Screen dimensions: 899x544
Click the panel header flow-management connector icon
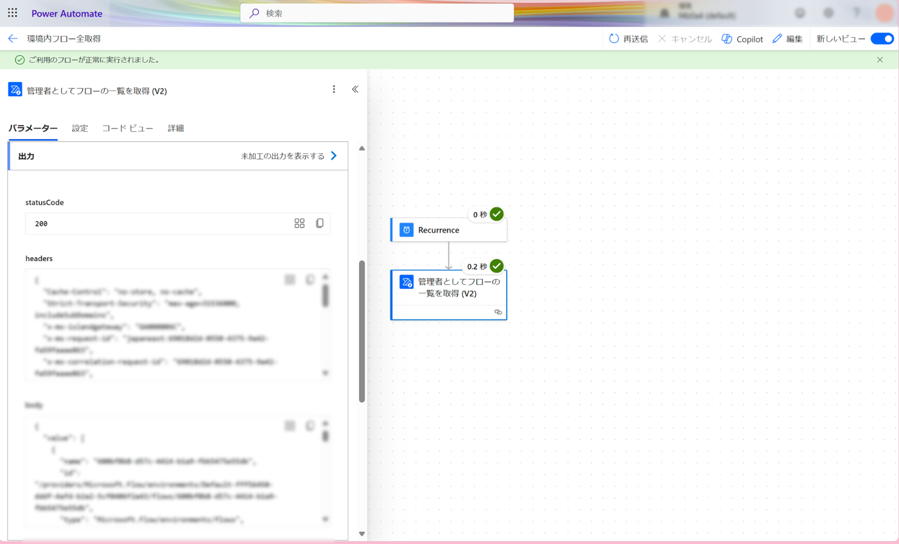click(15, 90)
